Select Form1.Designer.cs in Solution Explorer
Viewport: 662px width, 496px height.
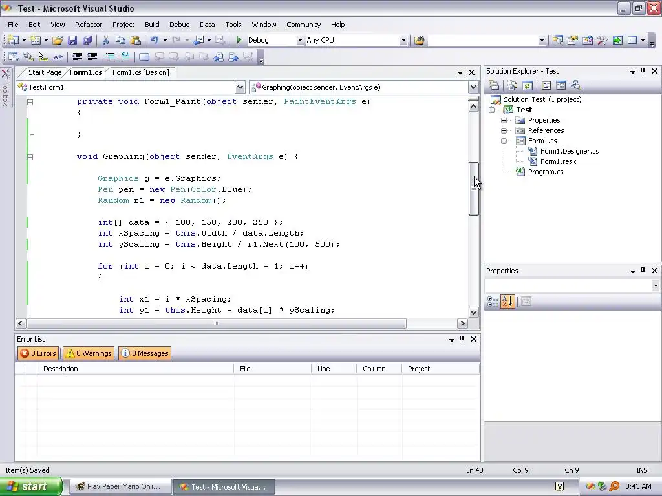(569, 151)
